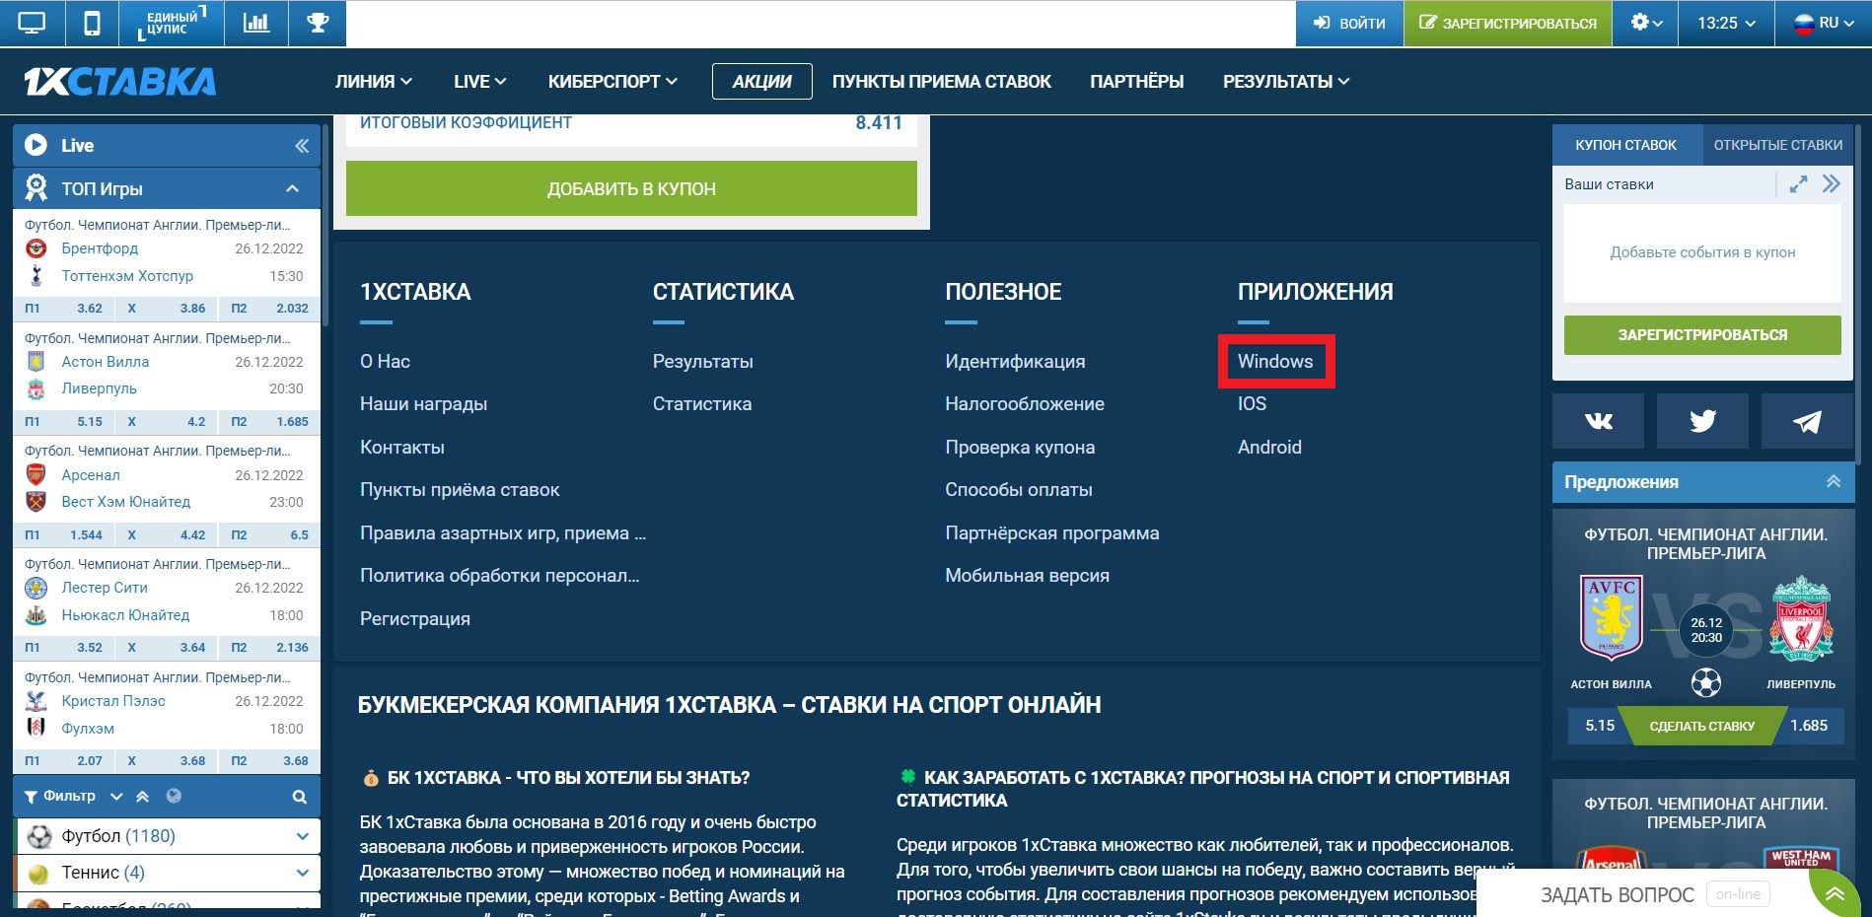The height and width of the screenshot is (917, 1872).
Task: Click the 1XСТАВКА logo
Action: pos(120,82)
